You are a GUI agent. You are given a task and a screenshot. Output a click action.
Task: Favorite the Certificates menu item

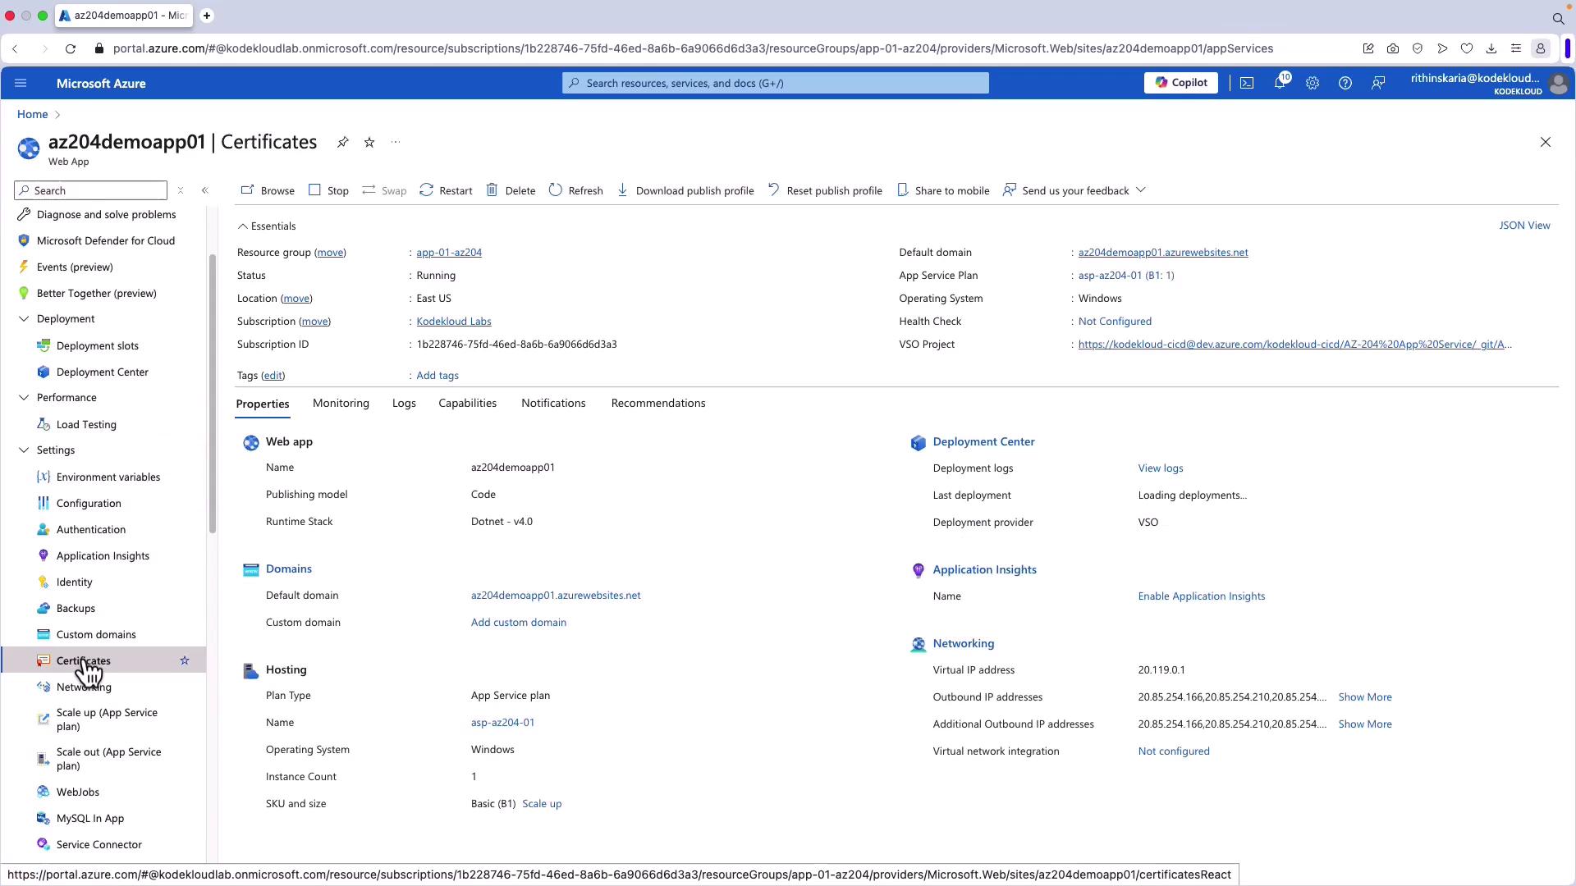[185, 660]
